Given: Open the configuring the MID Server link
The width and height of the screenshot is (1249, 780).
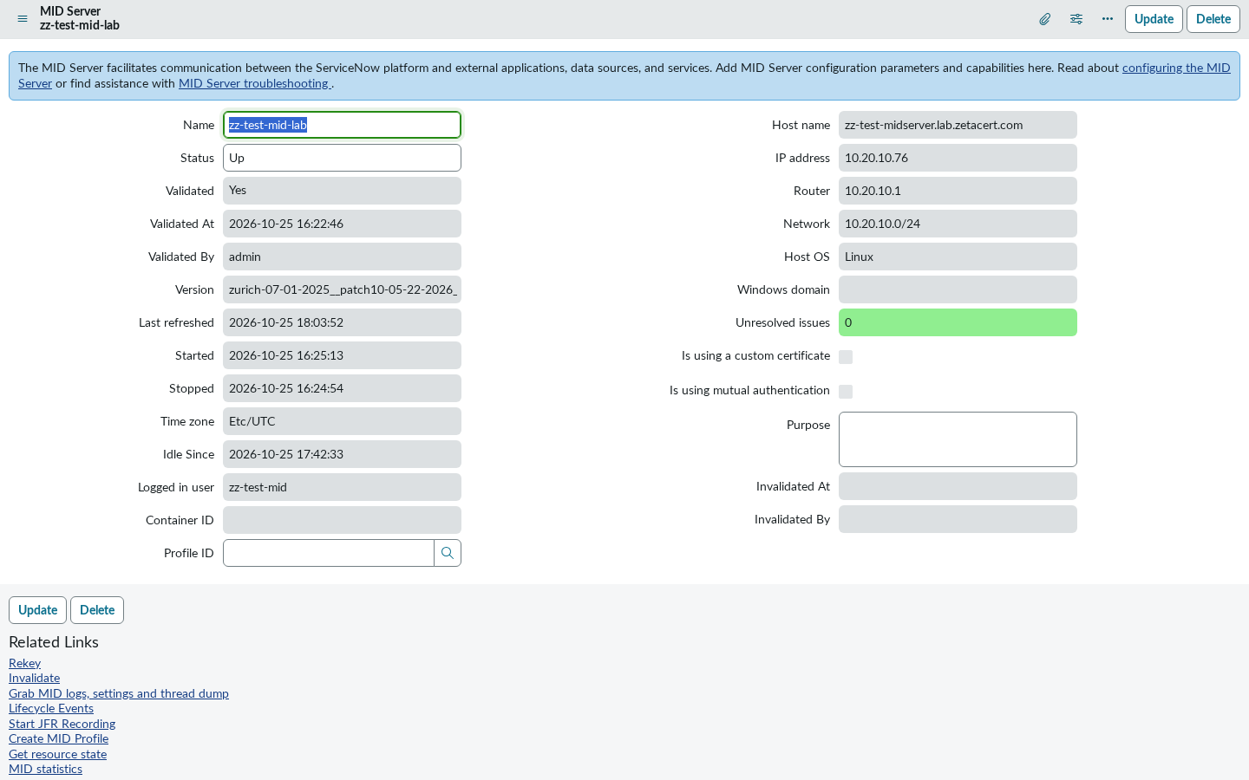Looking at the screenshot, I should pyautogui.click(x=1176, y=68).
